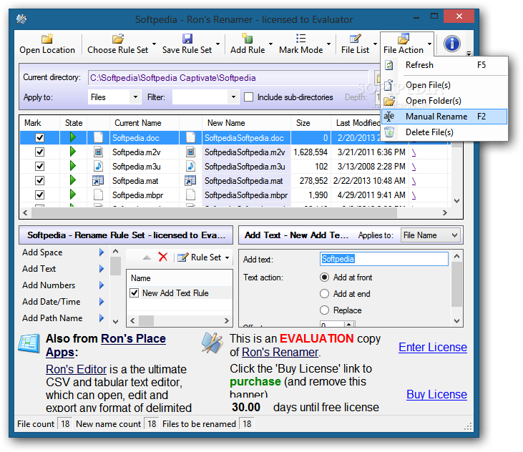The height and width of the screenshot is (452, 523).
Task: Select the Add at end radio button
Action: point(324,294)
